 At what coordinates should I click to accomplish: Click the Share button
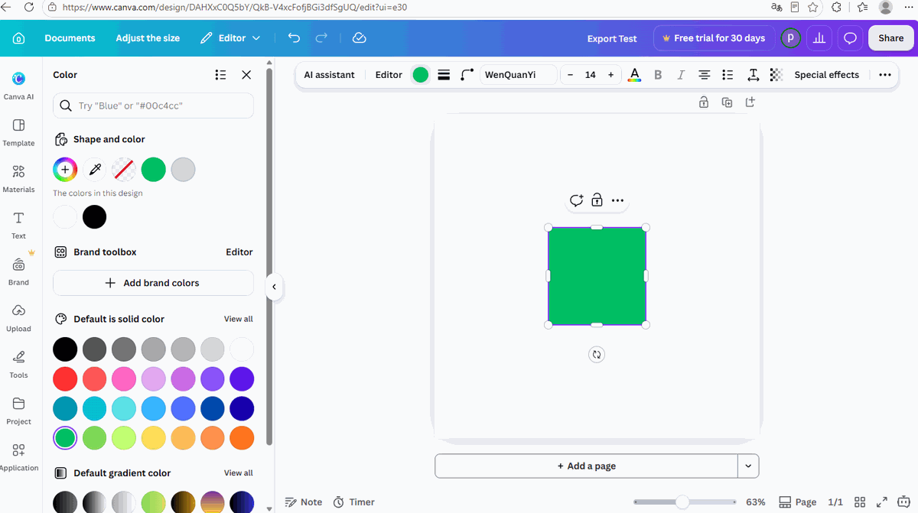pos(891,38)
